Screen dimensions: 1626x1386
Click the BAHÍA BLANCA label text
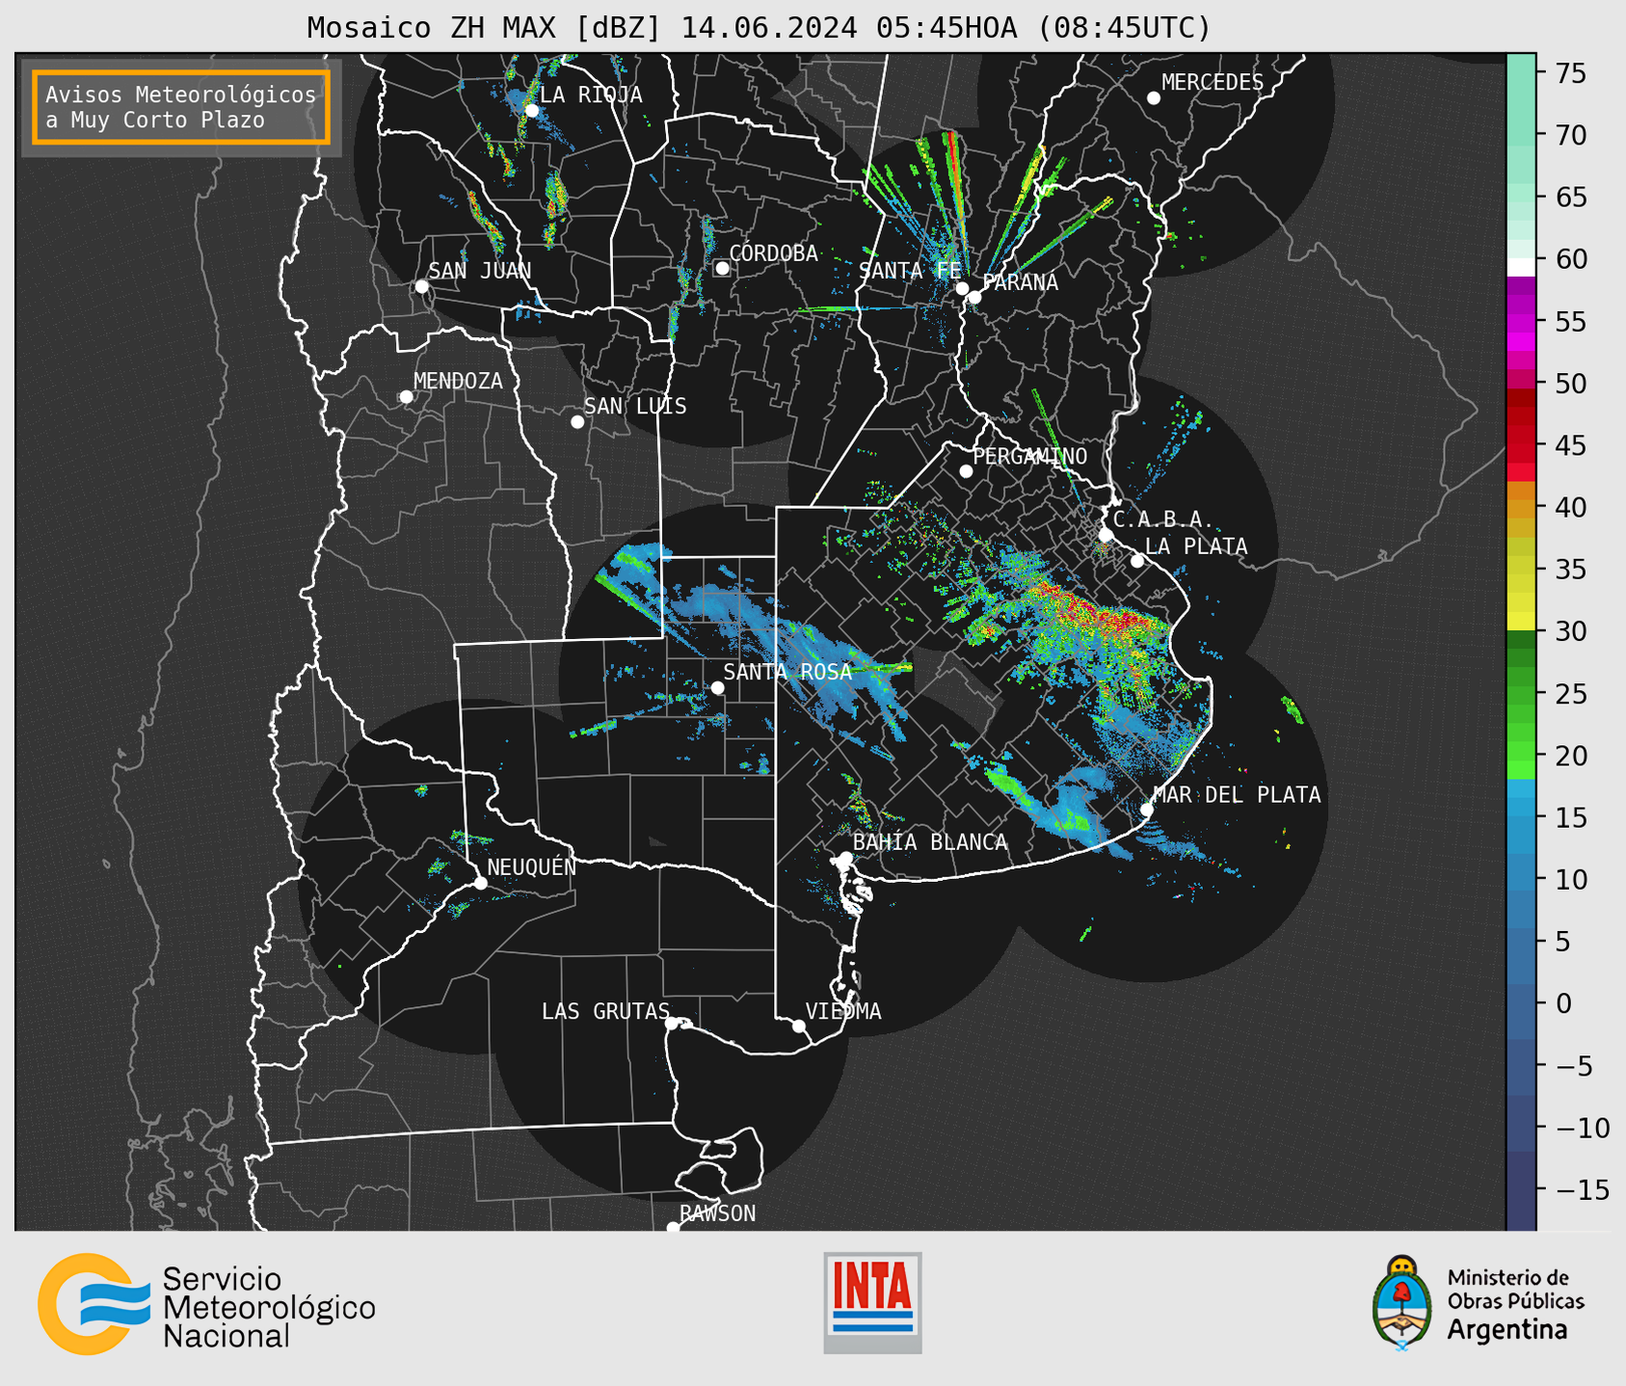pyautogui.click(x=930, y=842)
